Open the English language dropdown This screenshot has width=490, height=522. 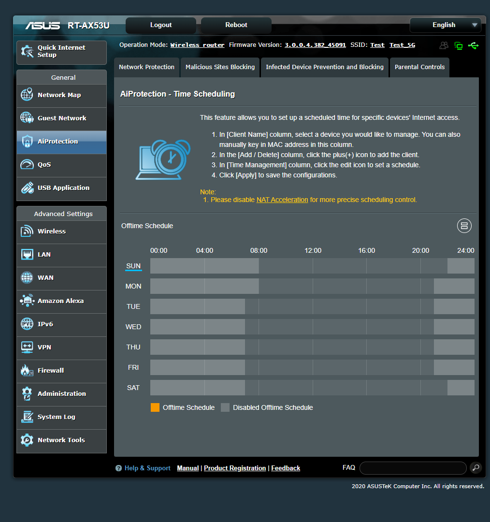click(x=445, y=25)
